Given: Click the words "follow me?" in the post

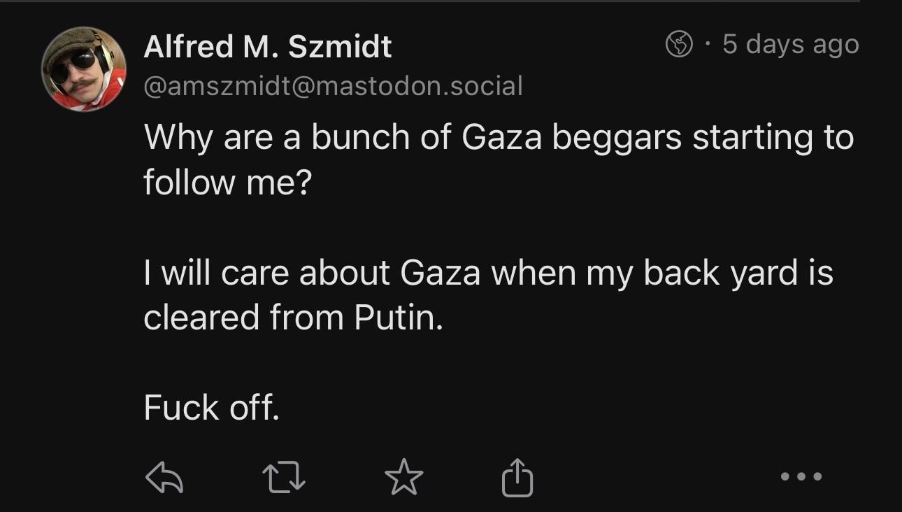Looking at the screenshot, I should coord(227,182).
